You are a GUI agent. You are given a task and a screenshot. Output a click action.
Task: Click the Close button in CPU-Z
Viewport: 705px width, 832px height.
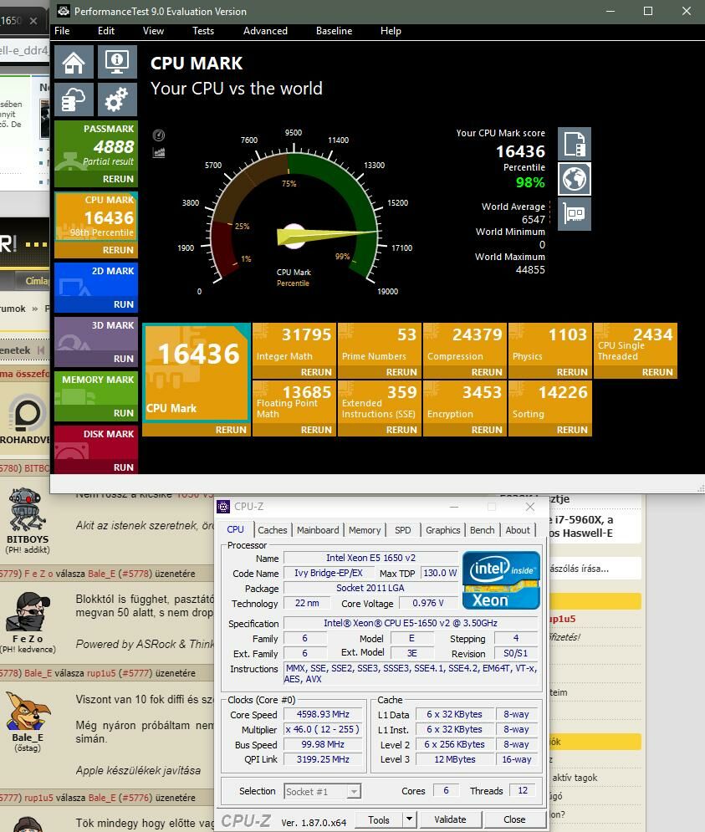[x=514, y=819]
